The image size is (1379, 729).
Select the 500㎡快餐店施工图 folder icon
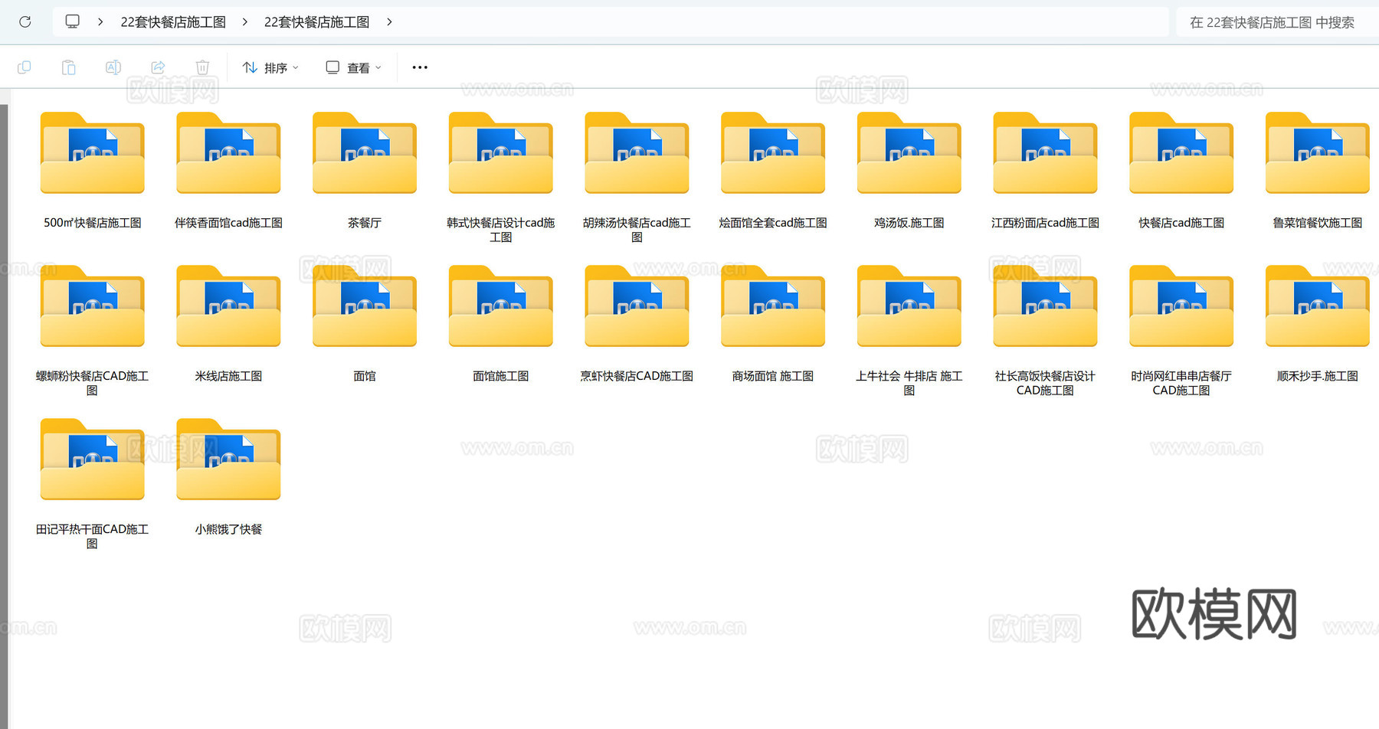click(x=92, y=153)
